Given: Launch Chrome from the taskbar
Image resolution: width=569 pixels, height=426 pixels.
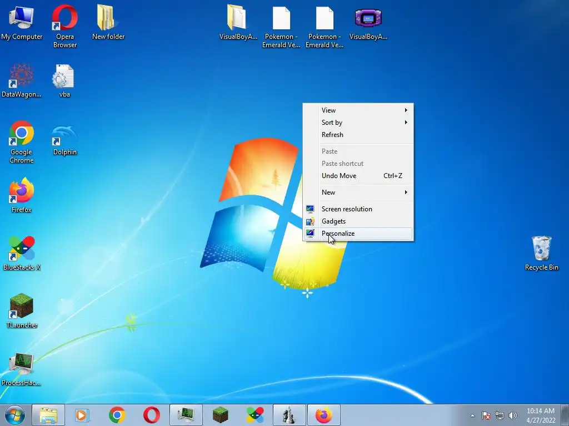Looking at the screenshot, I should [117, 415].
